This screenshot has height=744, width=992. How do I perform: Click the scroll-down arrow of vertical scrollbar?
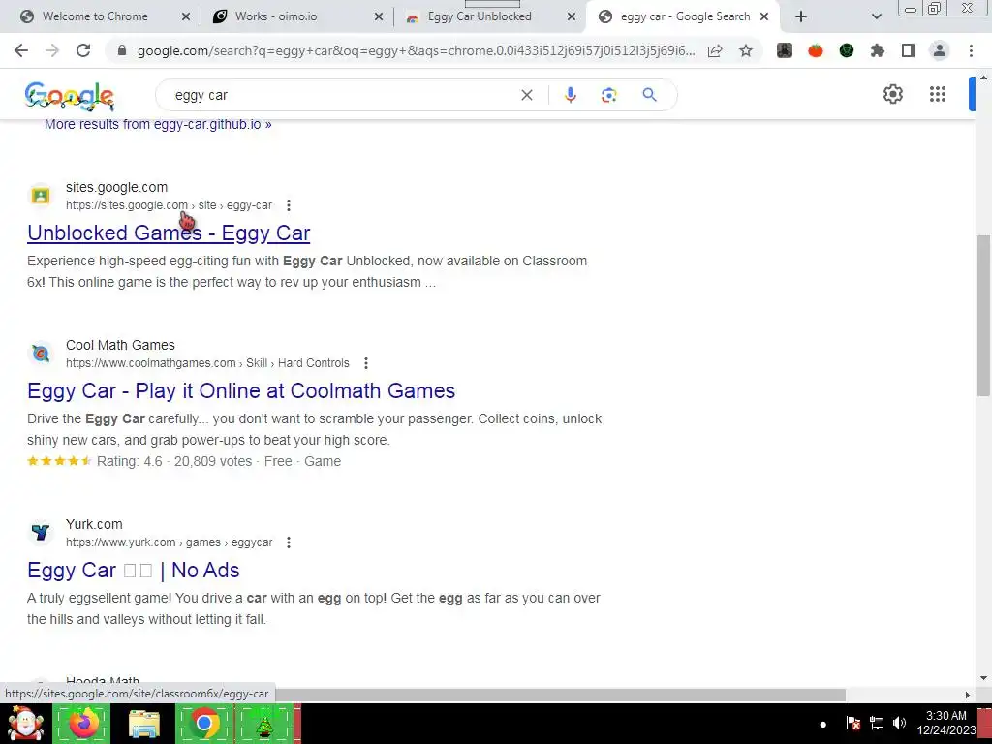point(983,678)
